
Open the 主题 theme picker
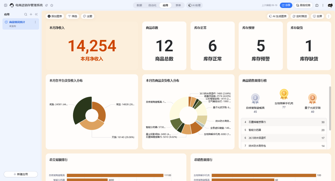click(88, 16)
